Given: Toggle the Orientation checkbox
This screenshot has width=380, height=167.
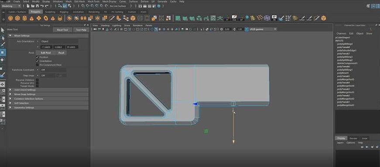Looking at the screenshot, I should click(x=37, y=61).
